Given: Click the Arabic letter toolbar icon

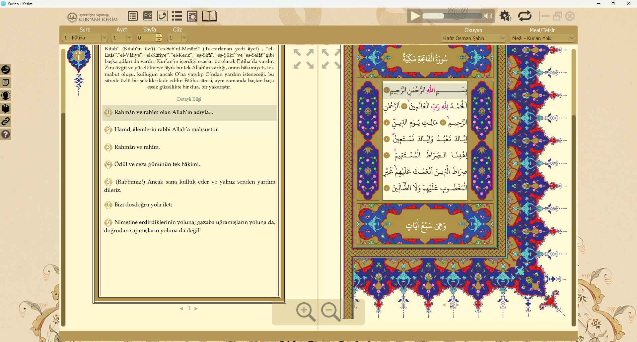Looking at the screenshot, I should (162, 16).
